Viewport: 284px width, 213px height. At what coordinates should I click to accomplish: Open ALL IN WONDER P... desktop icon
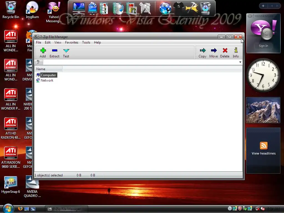(11, 99)
